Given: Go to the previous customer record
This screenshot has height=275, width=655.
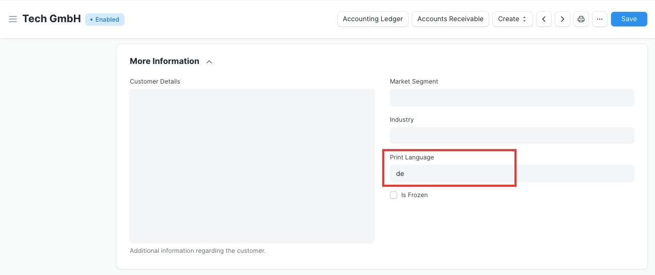Looking at the screenshot, I should coord(543,19).
